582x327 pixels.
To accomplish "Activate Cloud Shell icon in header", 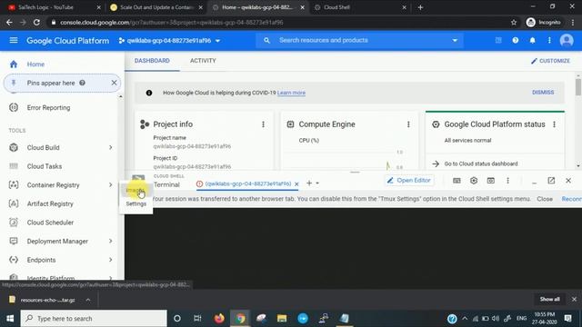I will coord(498,40).
